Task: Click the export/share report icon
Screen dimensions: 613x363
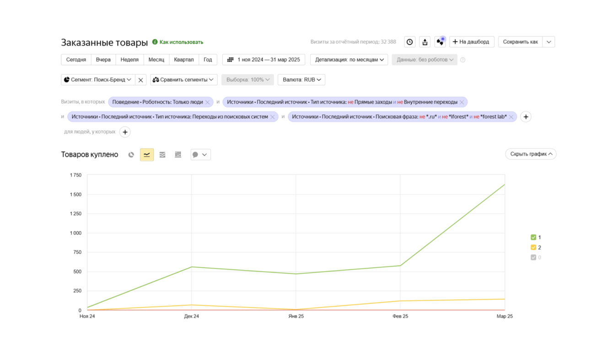Action: pos(425,42)
